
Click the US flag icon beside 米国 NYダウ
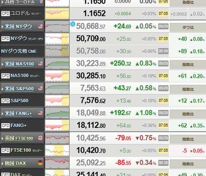pyautogui.click(x=40, y=26)
